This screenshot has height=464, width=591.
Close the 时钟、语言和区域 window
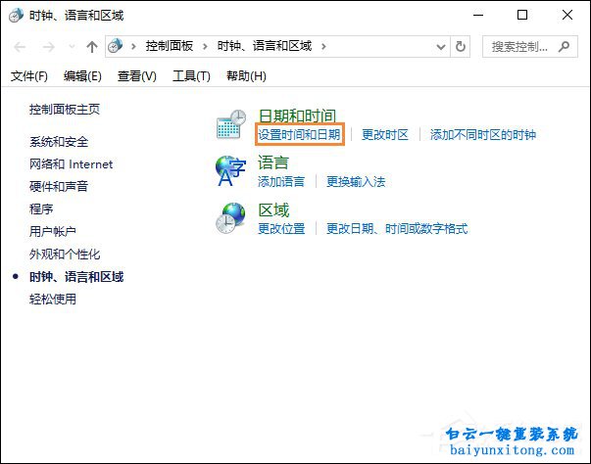(567, 15)
